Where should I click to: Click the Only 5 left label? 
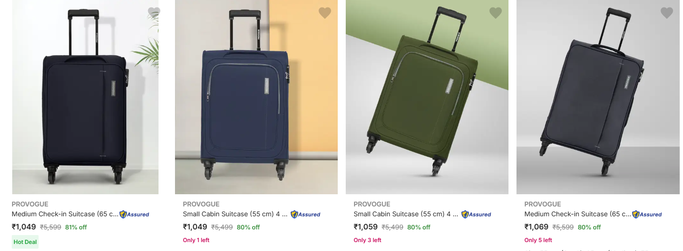coord(538,240)
